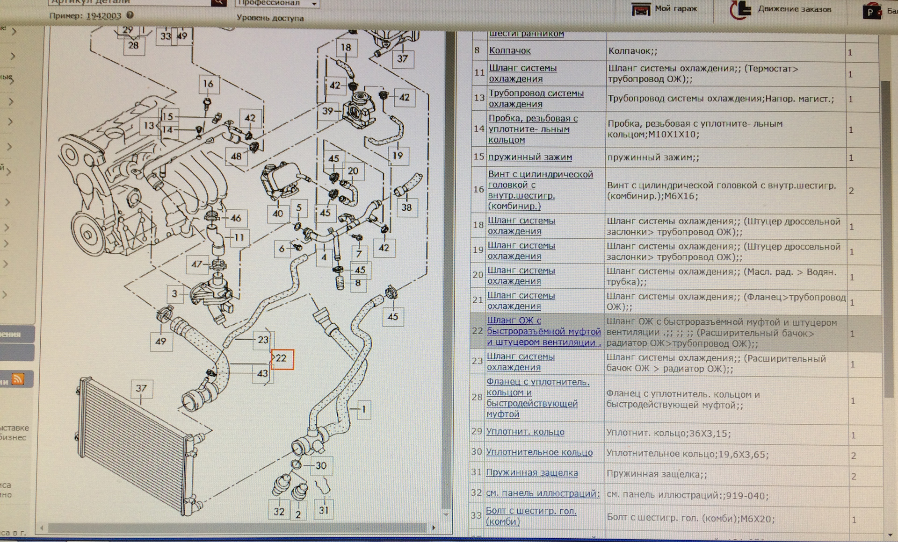
Task: Open Пробка, резьбовая с уплотнительным кольцом link
Action: pyautogui.click(x=533, y=129)
